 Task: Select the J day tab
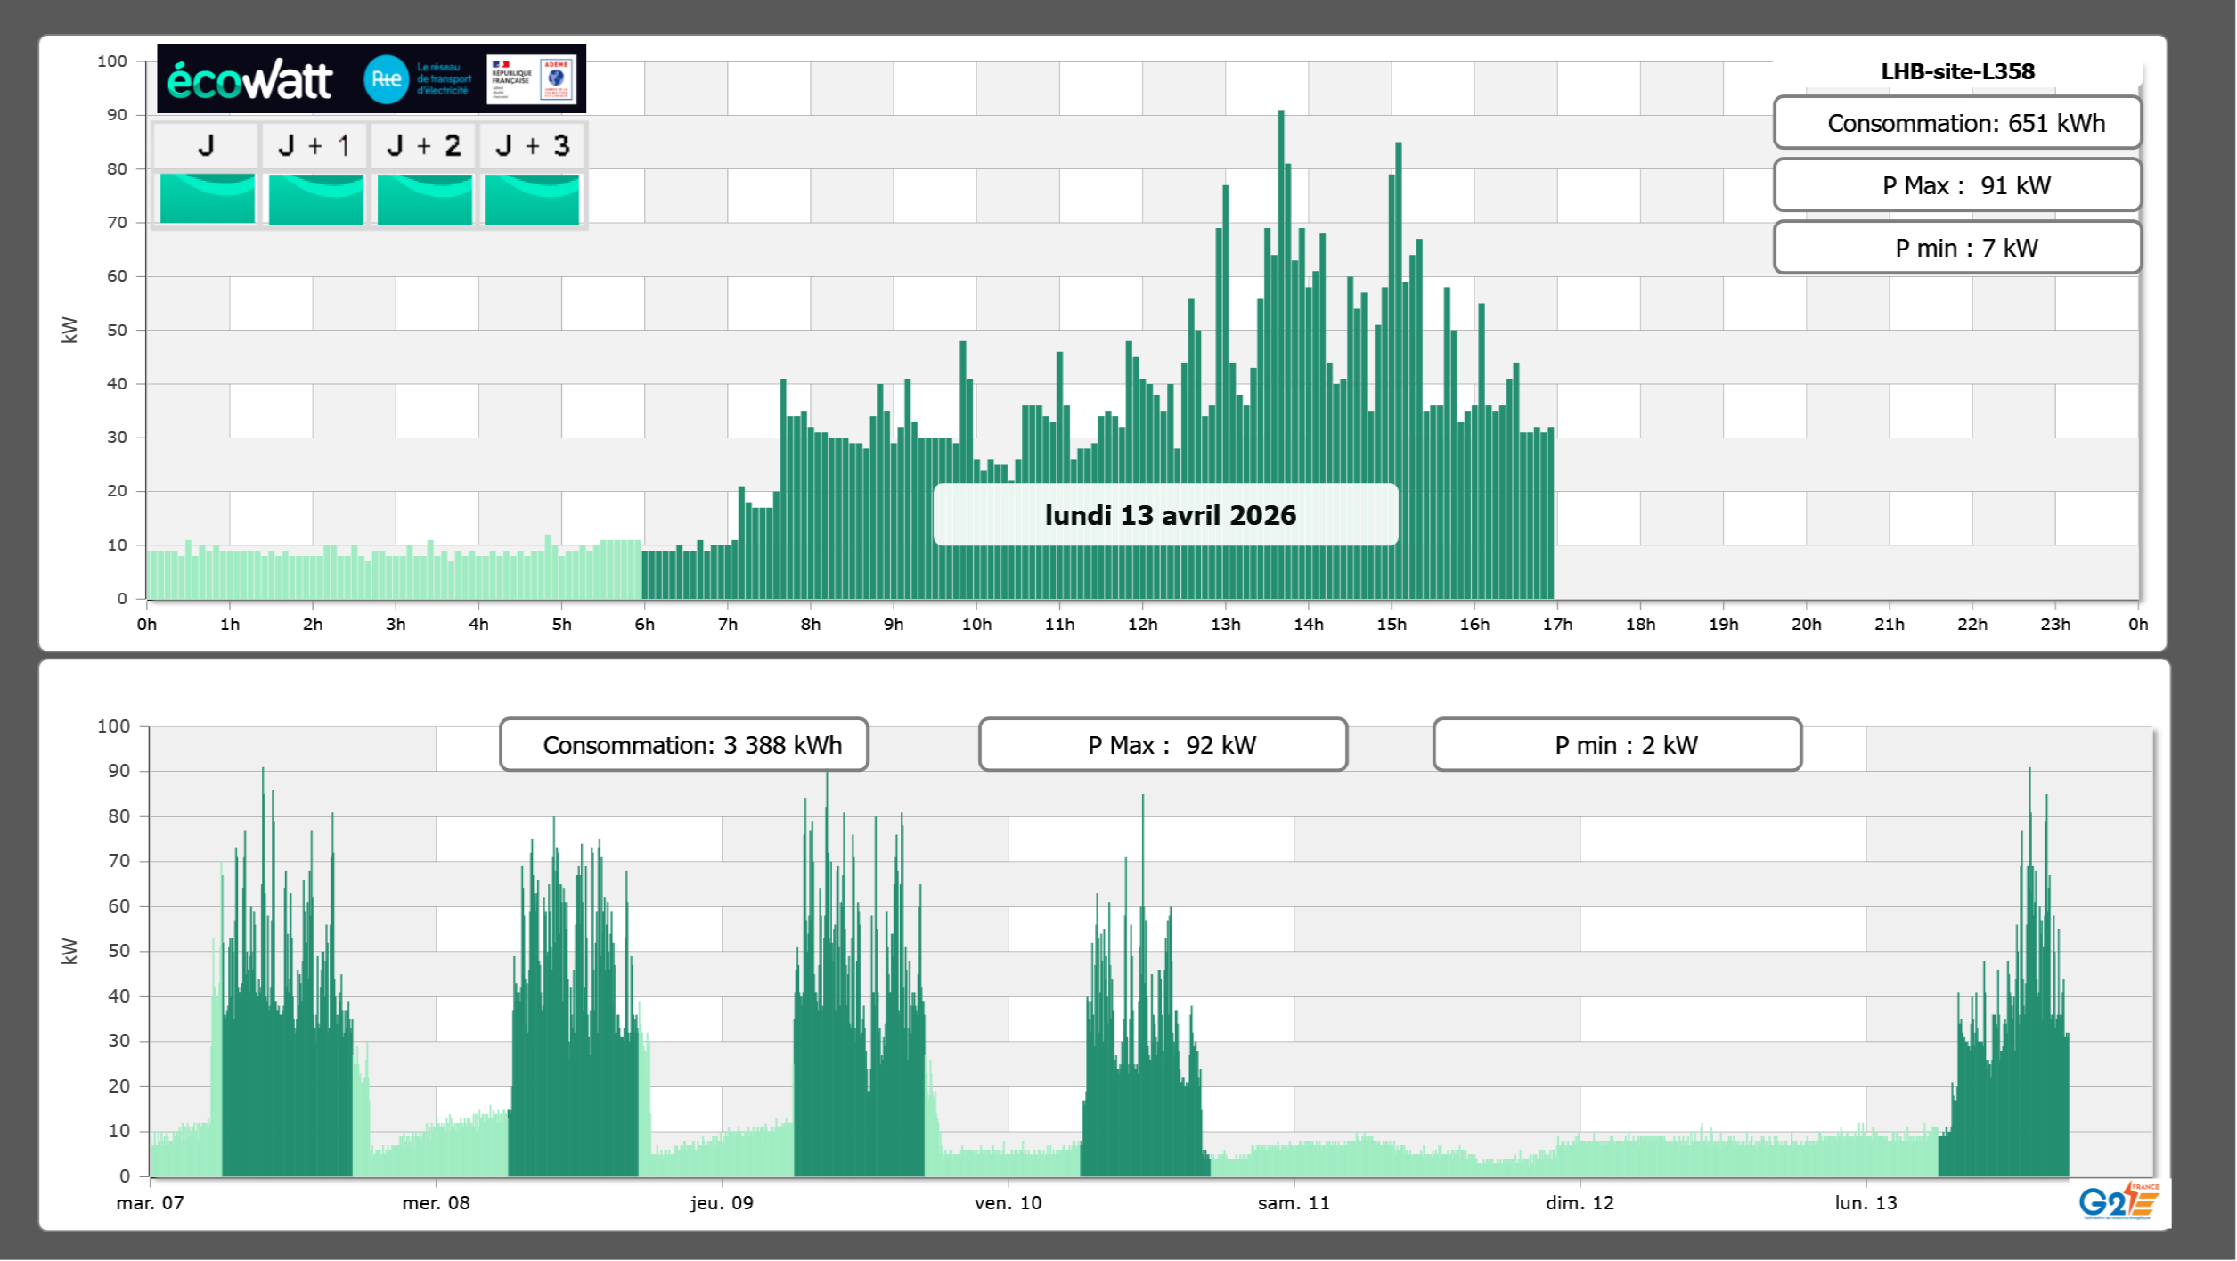pos(206,146)
